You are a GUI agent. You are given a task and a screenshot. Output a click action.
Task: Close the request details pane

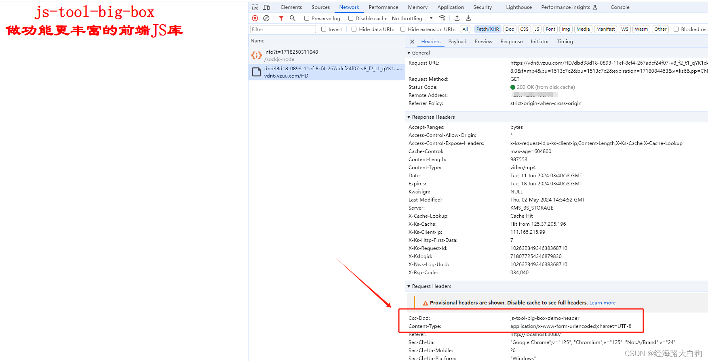(x=412, y=42)
